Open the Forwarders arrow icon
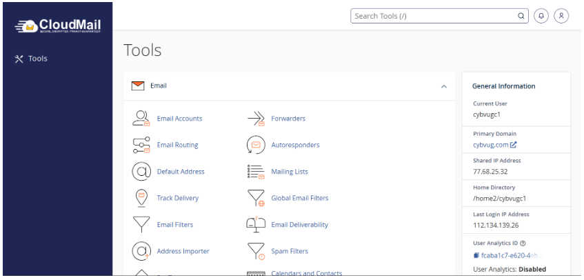This screenshot has height=280, width=584. pyautogui.click(x=256, y=119)
